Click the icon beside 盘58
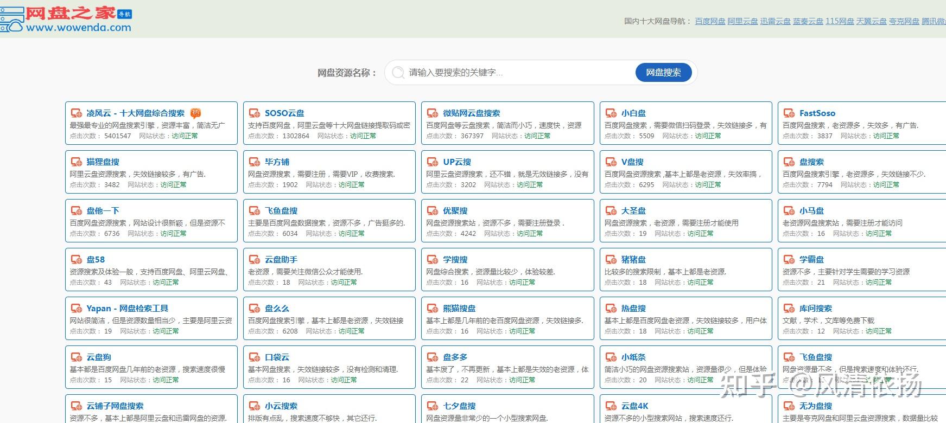Viewport: 946px width, 423px height. pos(77,260)
